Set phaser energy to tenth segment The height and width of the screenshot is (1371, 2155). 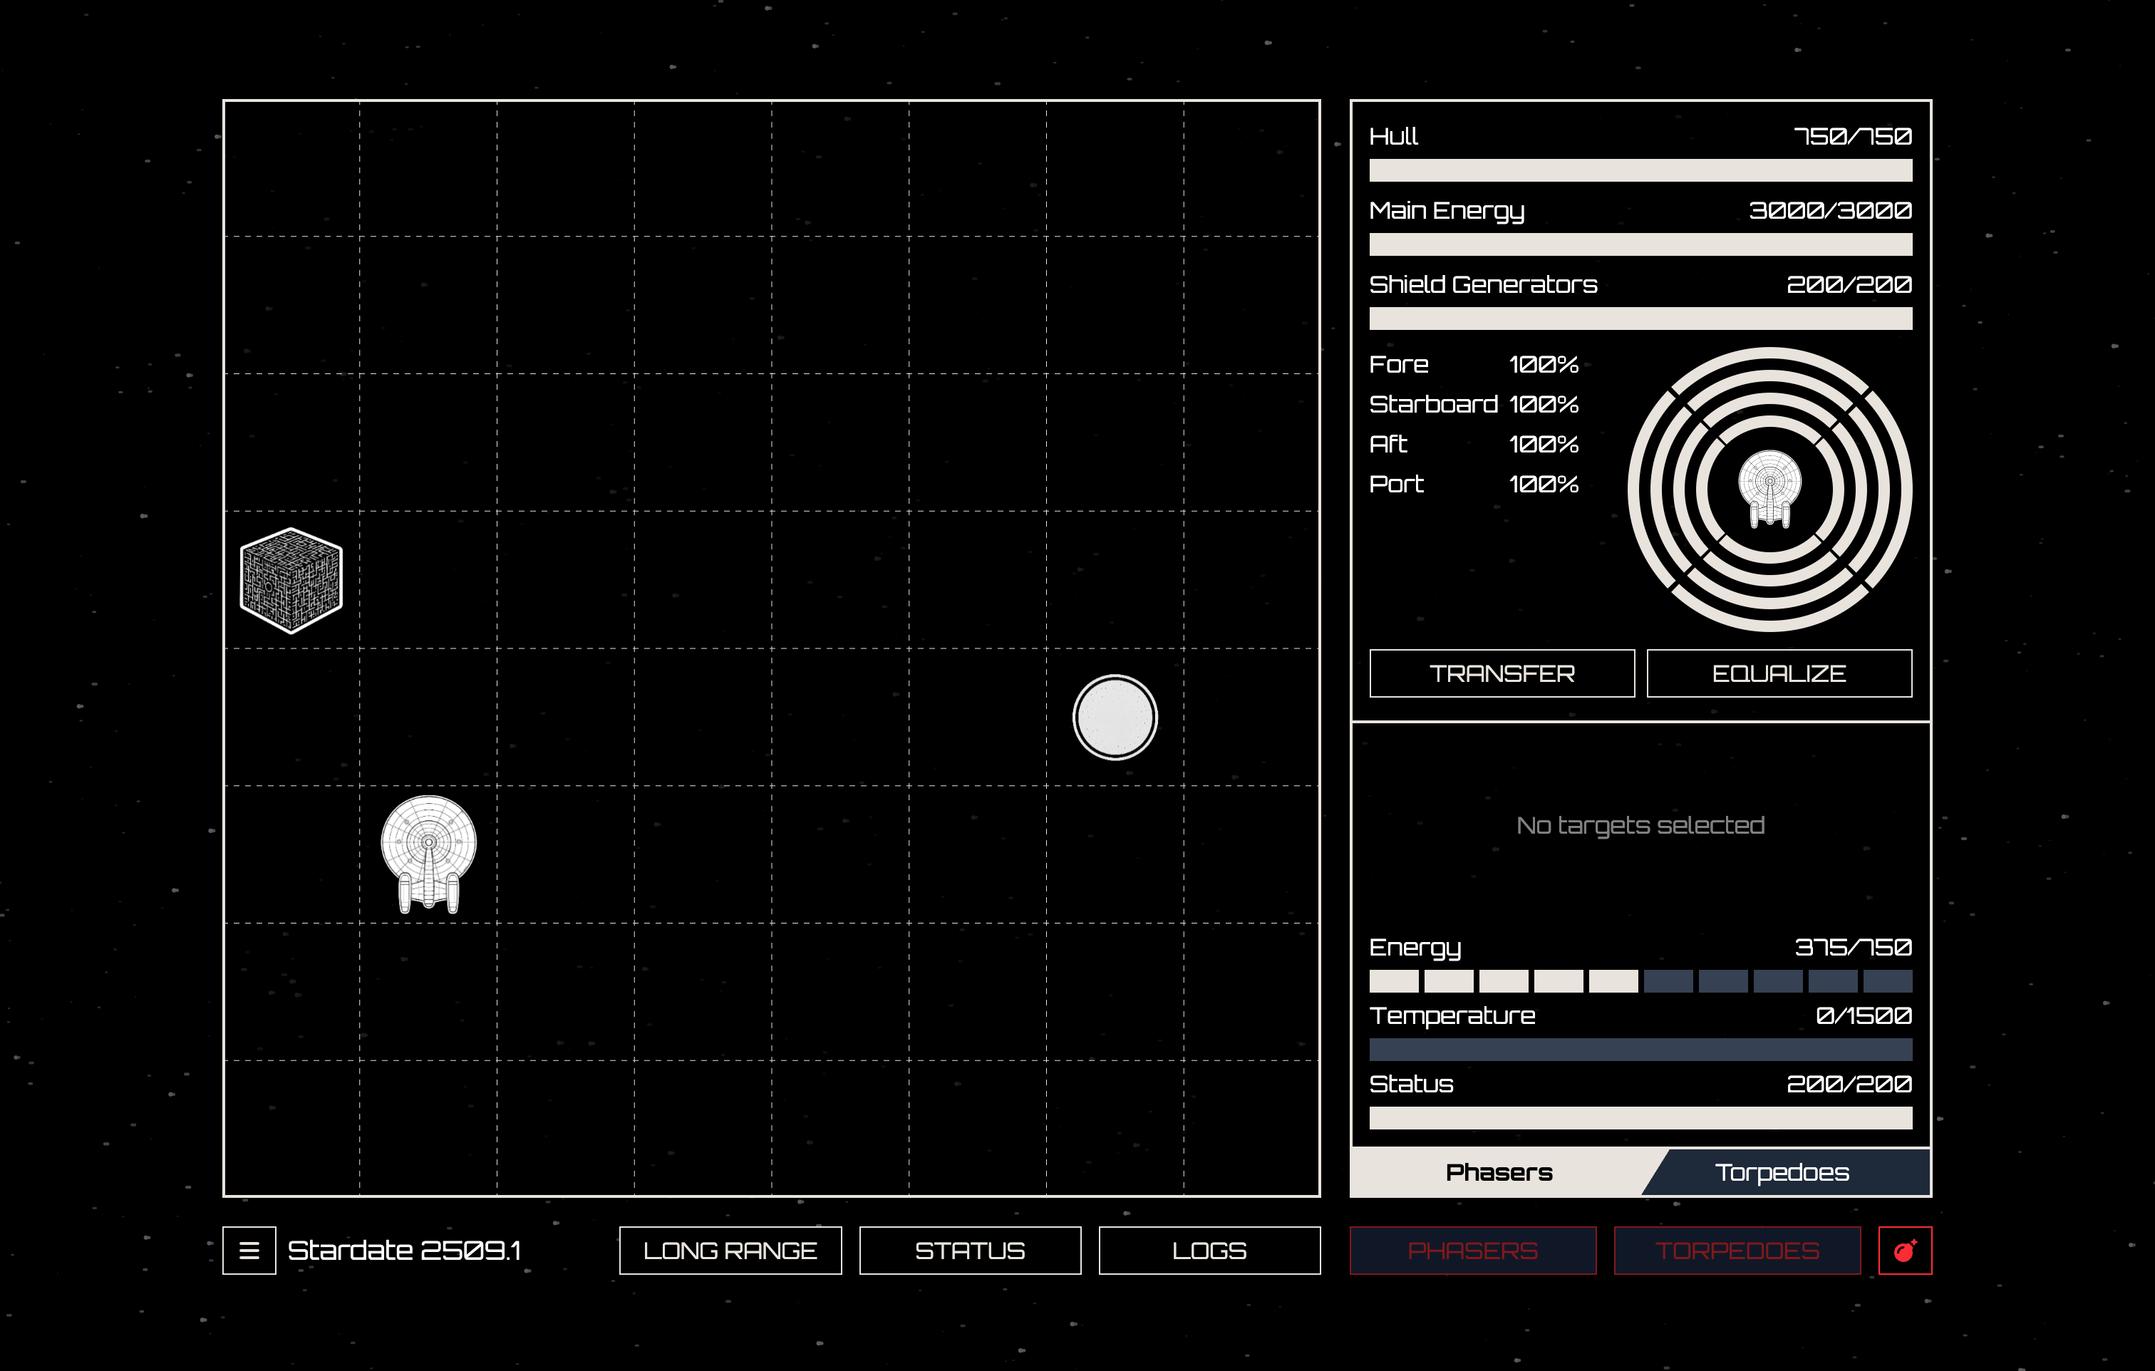coord(1886,982)
